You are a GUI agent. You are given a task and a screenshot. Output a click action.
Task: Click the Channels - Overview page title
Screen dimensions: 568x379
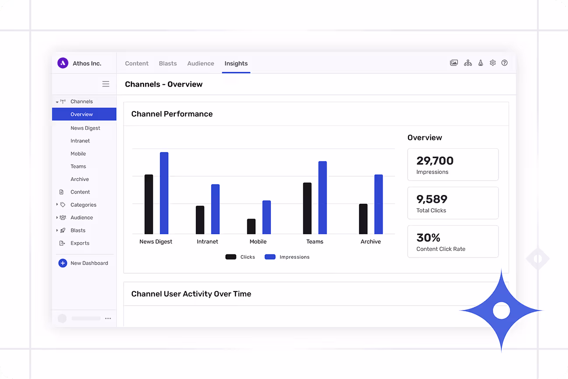(x=164, y=84)
